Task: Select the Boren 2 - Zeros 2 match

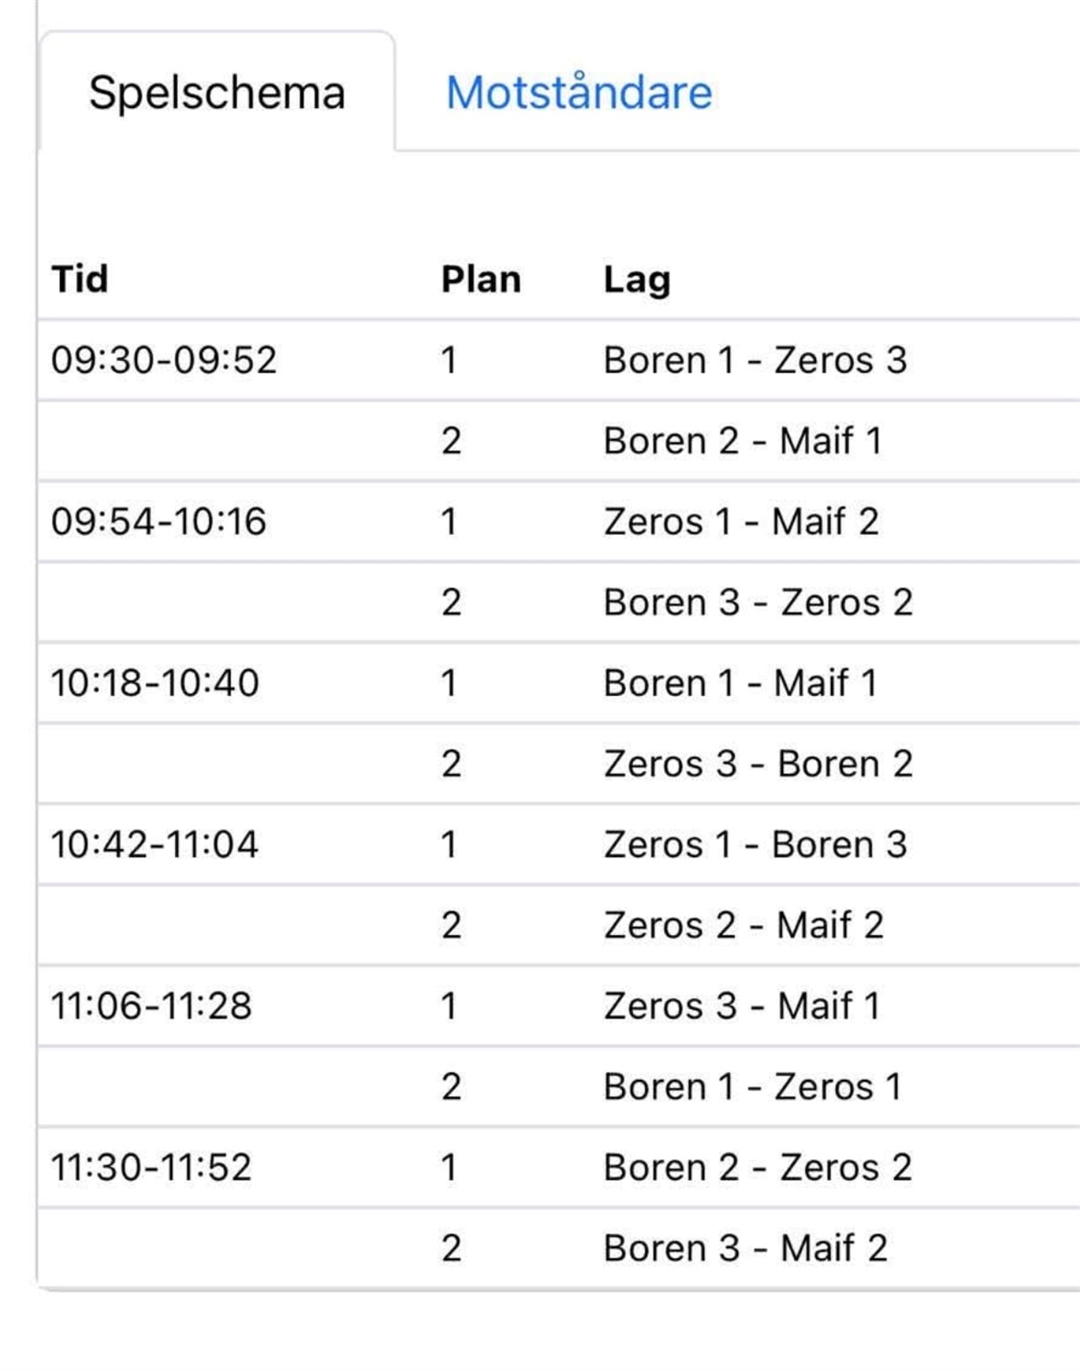Action: pos(758,1168)
